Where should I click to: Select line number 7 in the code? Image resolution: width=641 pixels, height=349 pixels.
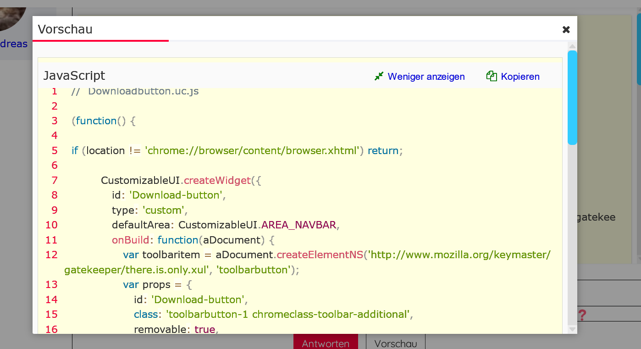click(x=55, y=180)
